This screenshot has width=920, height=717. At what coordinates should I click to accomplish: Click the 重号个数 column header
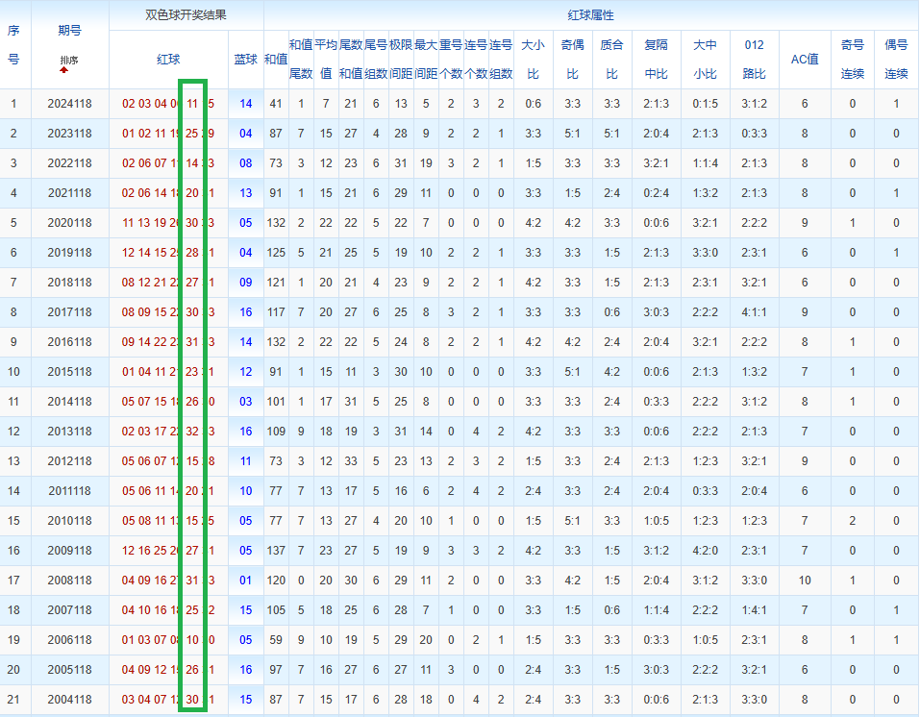tap(451, 60)
